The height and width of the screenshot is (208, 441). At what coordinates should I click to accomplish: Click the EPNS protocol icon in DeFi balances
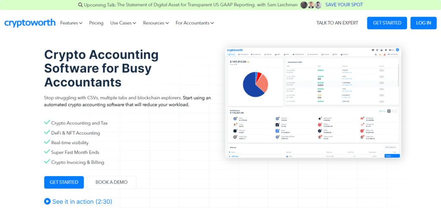coord(320,131)
